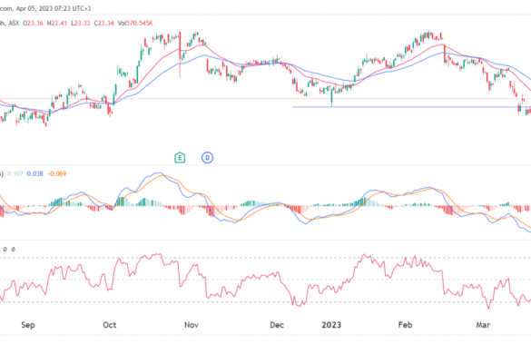Viewport: 531px width, 354px height.
Task: Click the Sep label on time axis
Action: coord(28,325)
